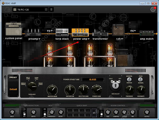159x120 pixels.
Task: Click the Power Gain knob
Action: click(97, 90)
